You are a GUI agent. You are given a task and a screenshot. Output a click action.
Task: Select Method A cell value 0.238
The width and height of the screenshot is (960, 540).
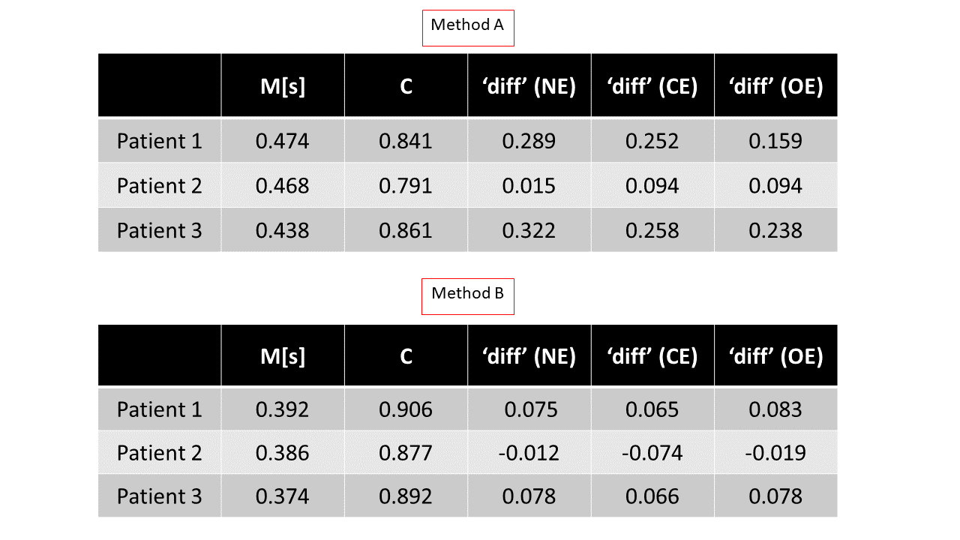pos(775,230)
